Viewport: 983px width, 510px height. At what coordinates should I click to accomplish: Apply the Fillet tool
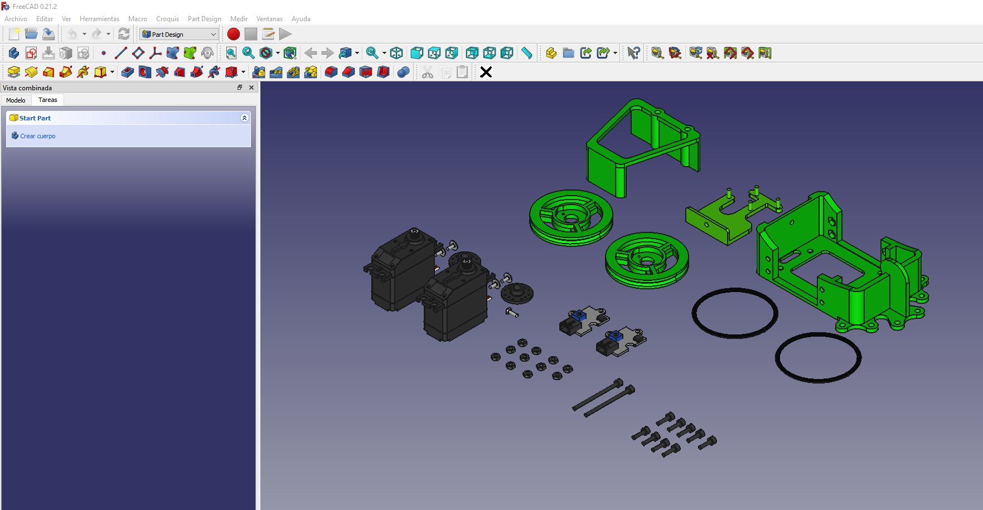coord(330,72)
